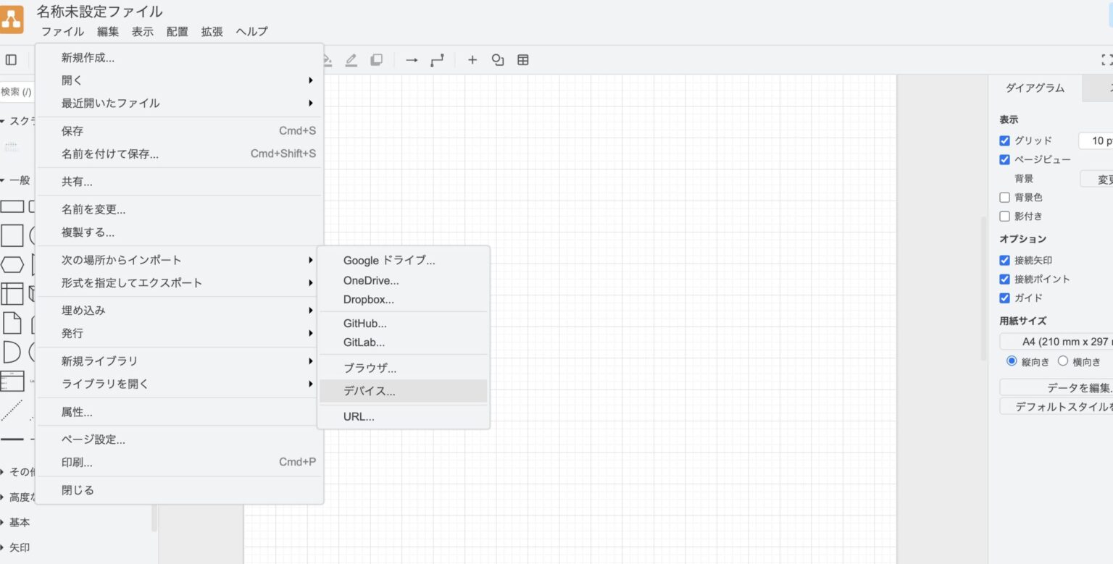Click the plus insert icon
The height and width of the screenshot is (564, 1113).
(x=472, y=60)
